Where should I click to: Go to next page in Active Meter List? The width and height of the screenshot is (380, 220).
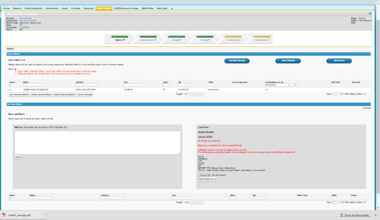(198, 94)
